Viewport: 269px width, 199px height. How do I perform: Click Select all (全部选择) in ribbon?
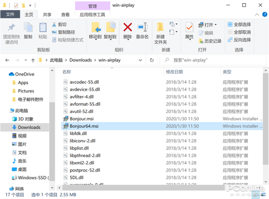click(x=239, y=24)
